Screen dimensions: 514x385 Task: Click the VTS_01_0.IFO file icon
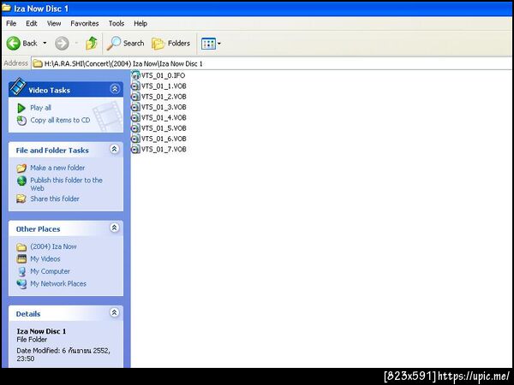pyautogui.click(x=135, y=75)
